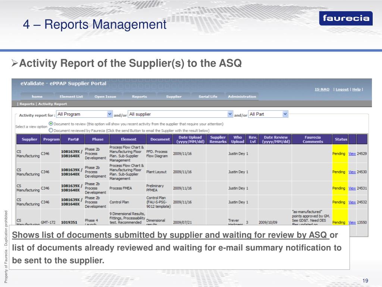Screen dimensions: 382x287
Task: Click the 'eValidate - ePPAP Supplier Portal' title
Action: [63, 83]
